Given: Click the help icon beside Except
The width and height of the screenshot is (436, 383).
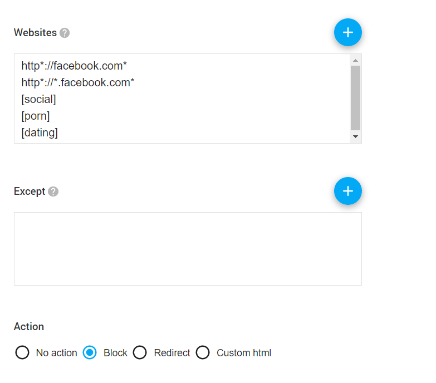Looking at the screenshot, I should coord(53,191).
